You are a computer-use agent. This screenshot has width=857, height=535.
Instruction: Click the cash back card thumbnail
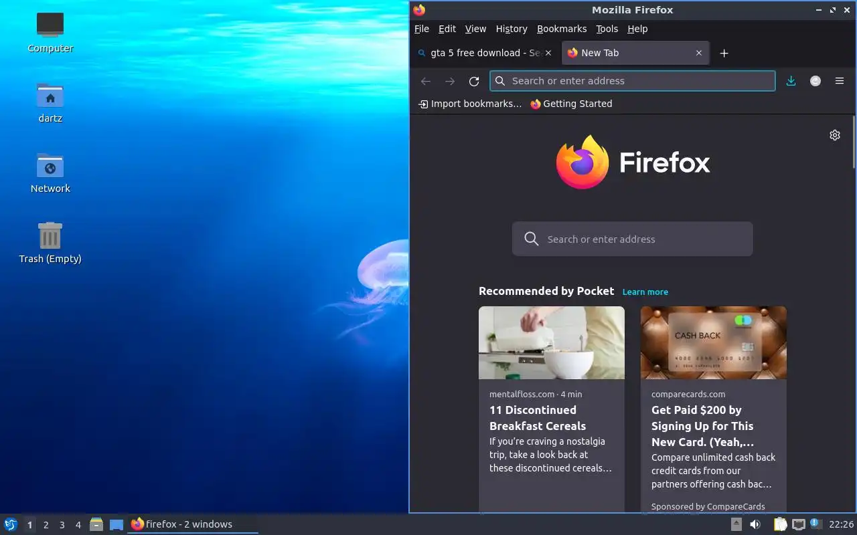tap(714, 342)
